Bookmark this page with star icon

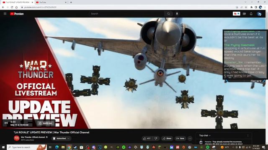tap(246, 7)
